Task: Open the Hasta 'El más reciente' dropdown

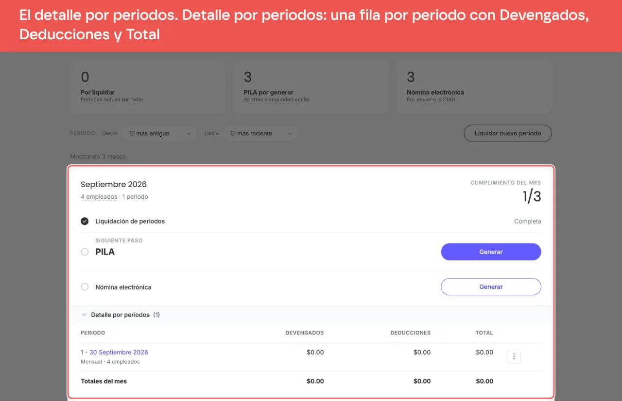Action: [261, 133]
